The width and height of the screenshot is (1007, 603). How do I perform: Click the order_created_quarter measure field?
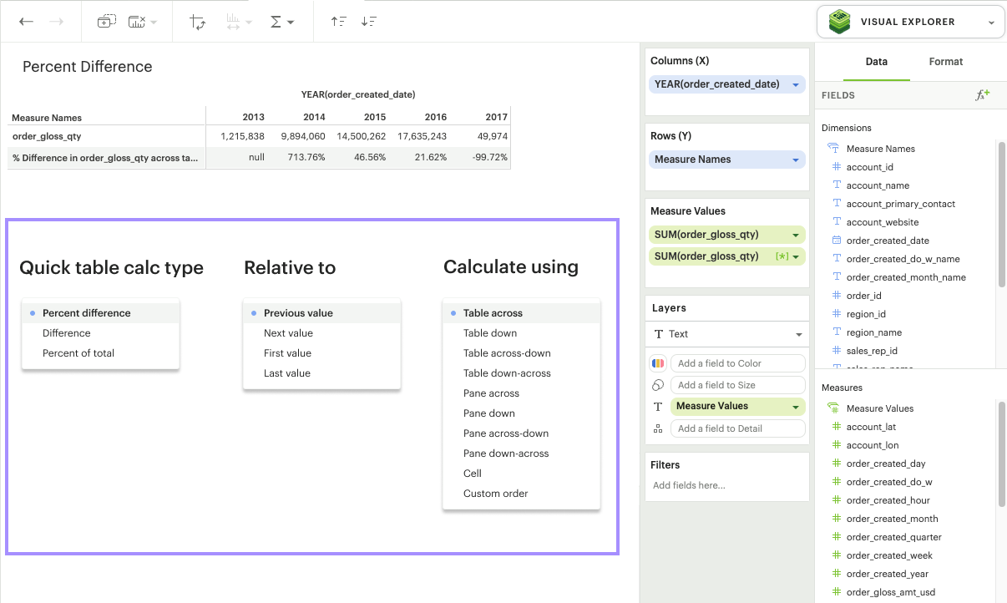(893, 537)
